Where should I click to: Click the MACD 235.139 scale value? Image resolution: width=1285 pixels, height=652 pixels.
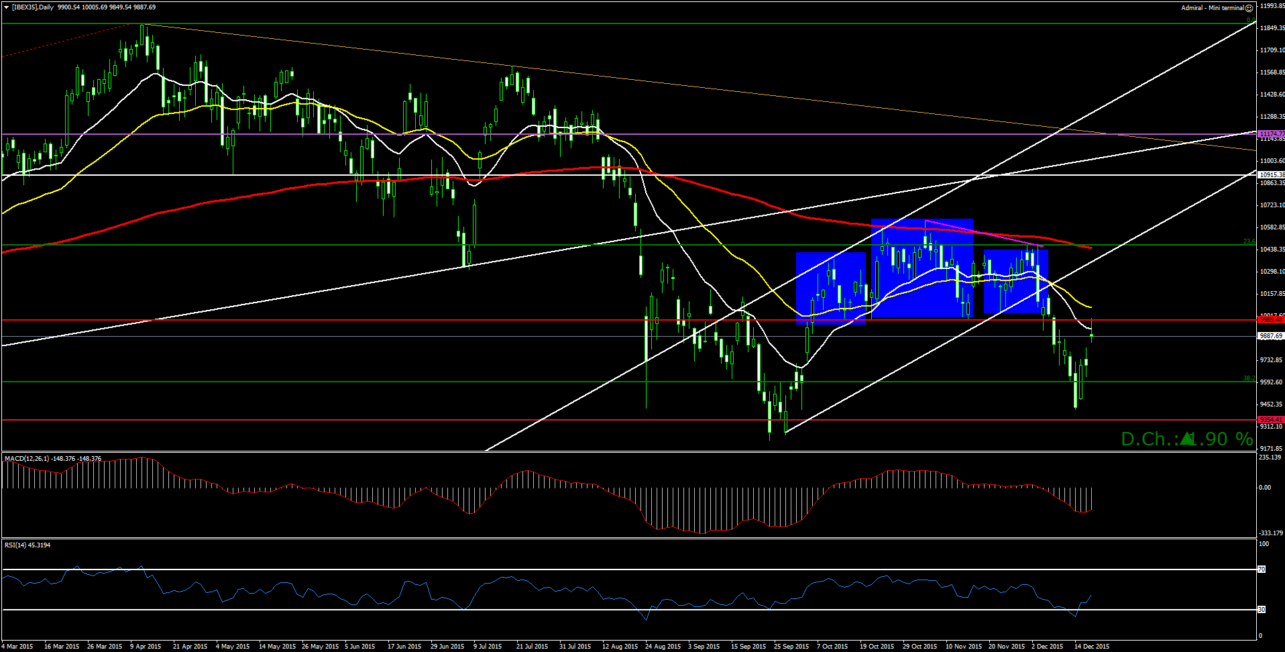1270,457
